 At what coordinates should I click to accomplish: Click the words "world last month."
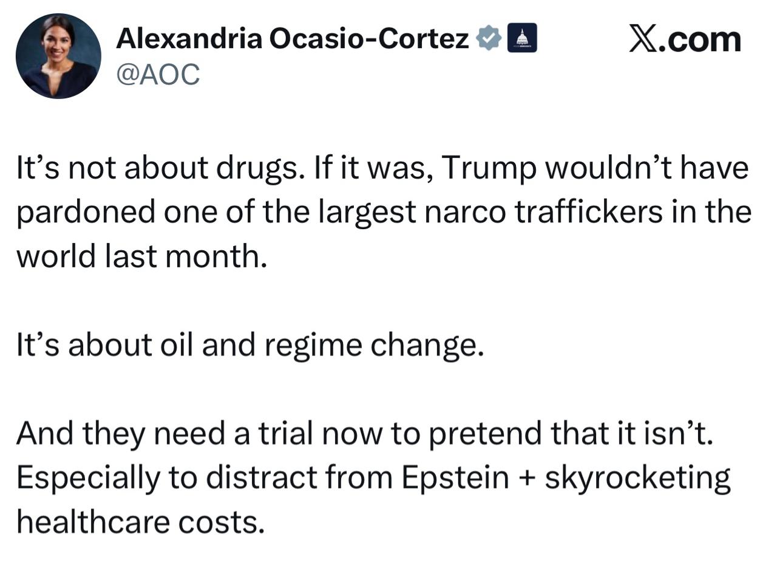(x=141, y=256)
